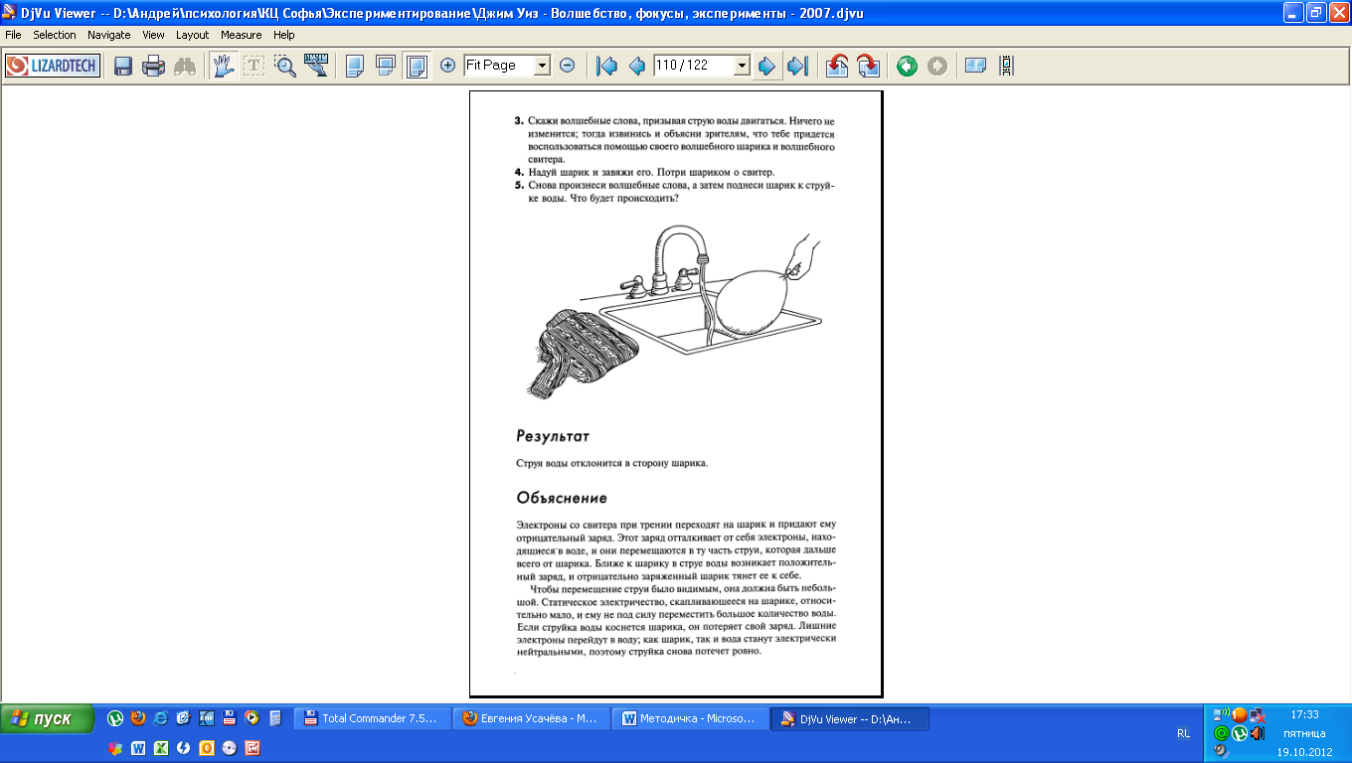Click the Результат heading on the page
This screenshot has height=763, width=1352.
[553, 436]
